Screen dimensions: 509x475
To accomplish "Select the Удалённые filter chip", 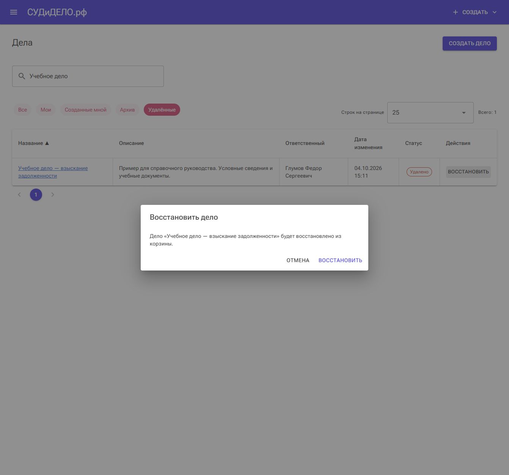I will point(162,110).
